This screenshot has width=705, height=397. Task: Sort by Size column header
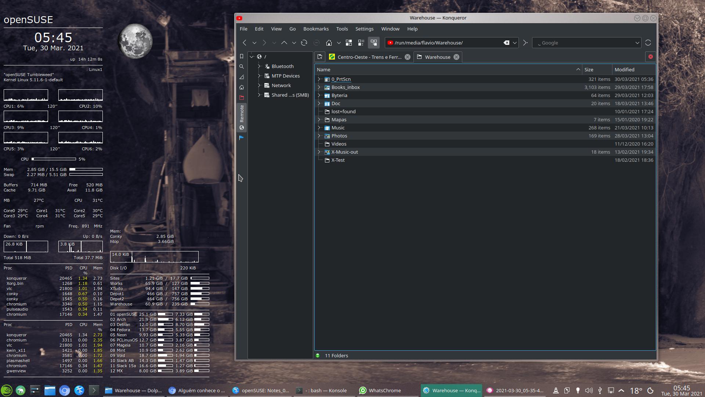(589, 69)
